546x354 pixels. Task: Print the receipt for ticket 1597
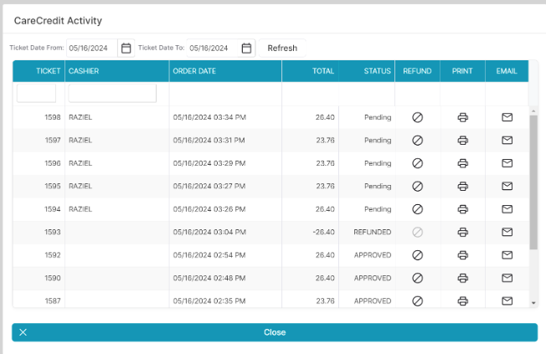(462, 141)
